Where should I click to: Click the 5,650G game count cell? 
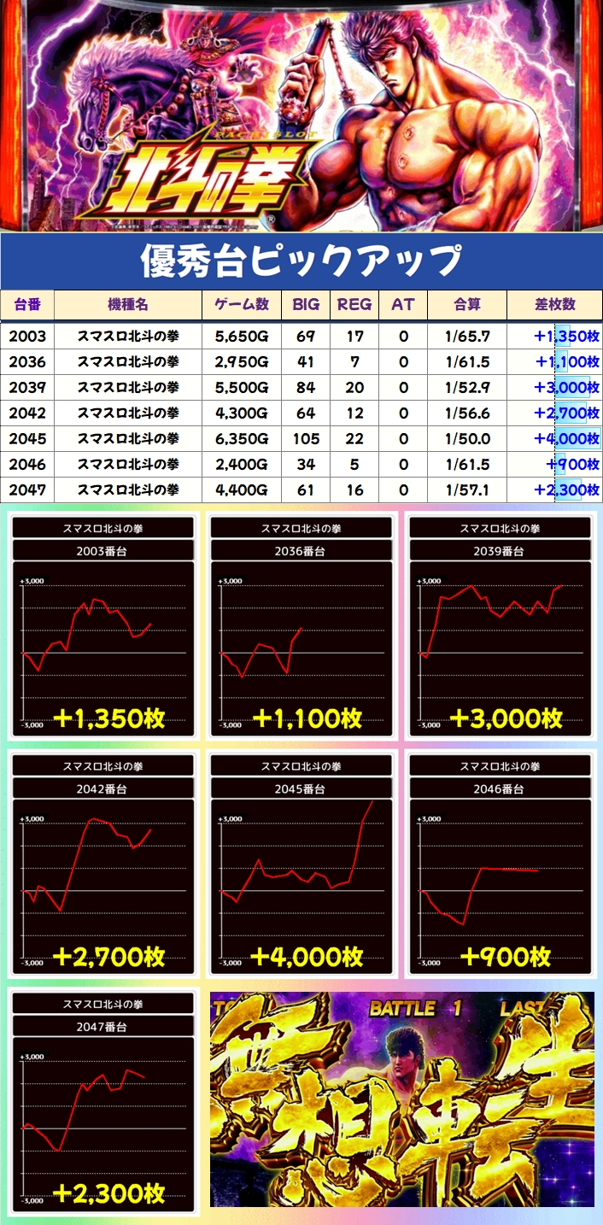[242, 337]
